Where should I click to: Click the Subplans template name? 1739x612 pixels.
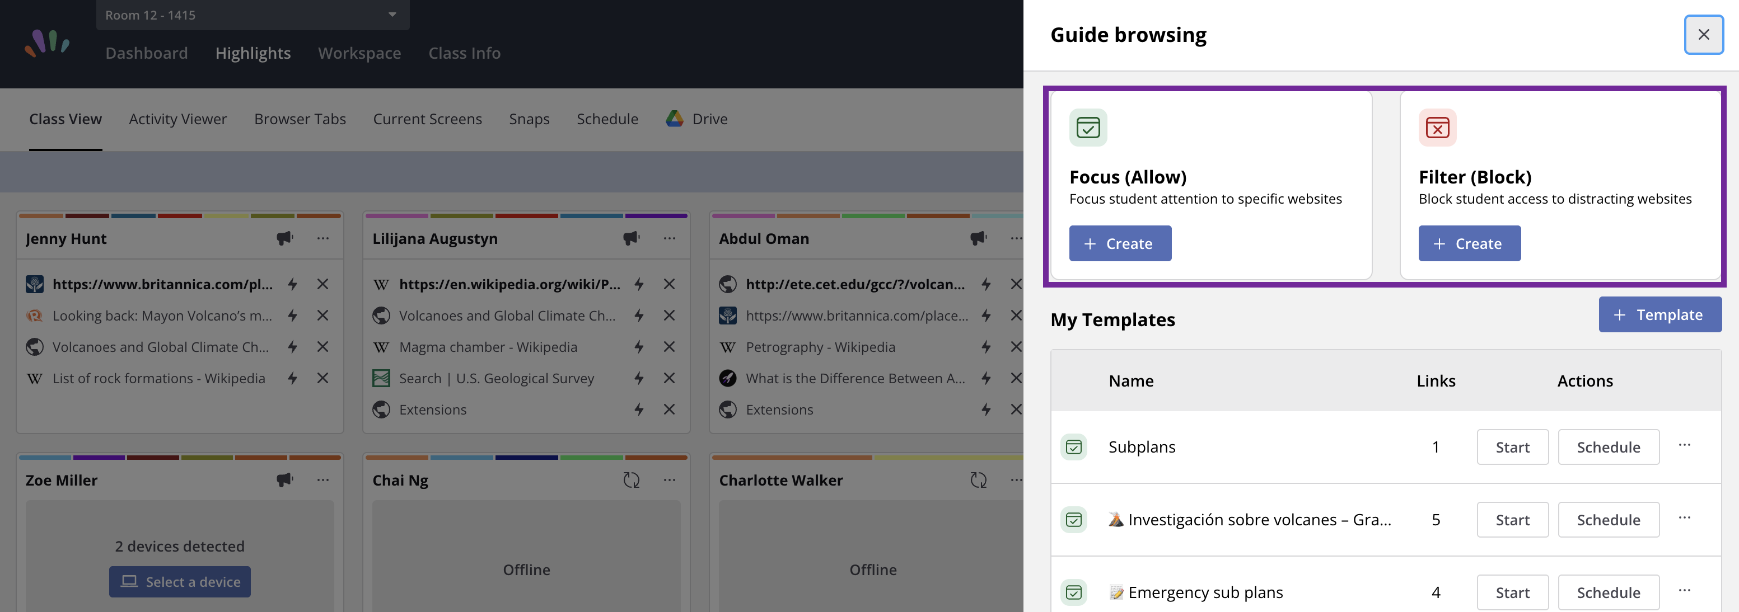tap(1142, 446)
